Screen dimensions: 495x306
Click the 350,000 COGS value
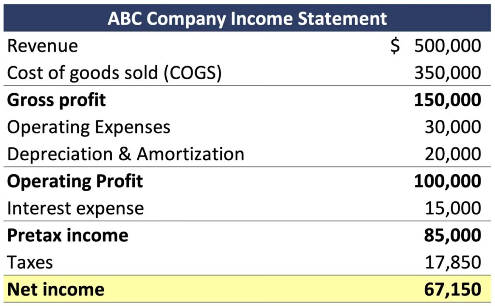448,73
